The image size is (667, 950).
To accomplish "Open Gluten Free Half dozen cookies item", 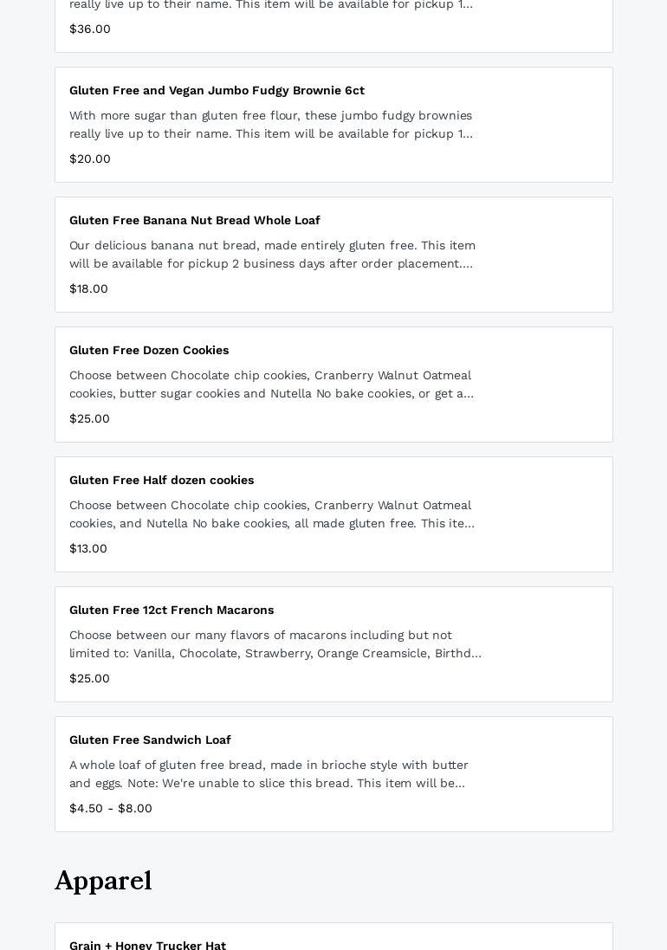I will tap(162, 480).
